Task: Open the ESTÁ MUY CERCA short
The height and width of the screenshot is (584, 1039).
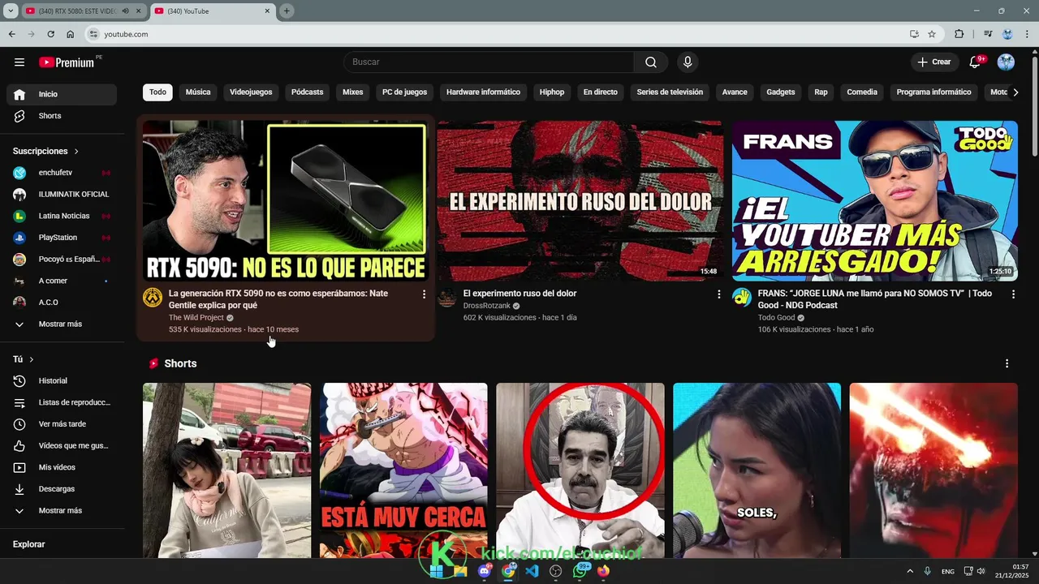Action: [x=403, y=470]
